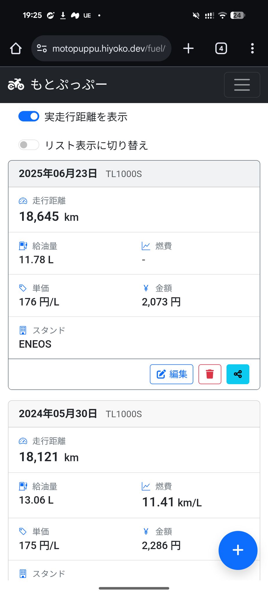The height and width of the screenshot is (596, 268).
Task: Add a new fuel record with plus button
Action: coord(238,550)
